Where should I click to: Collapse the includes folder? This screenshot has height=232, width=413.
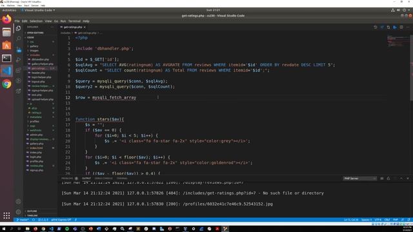coord(35,55)
